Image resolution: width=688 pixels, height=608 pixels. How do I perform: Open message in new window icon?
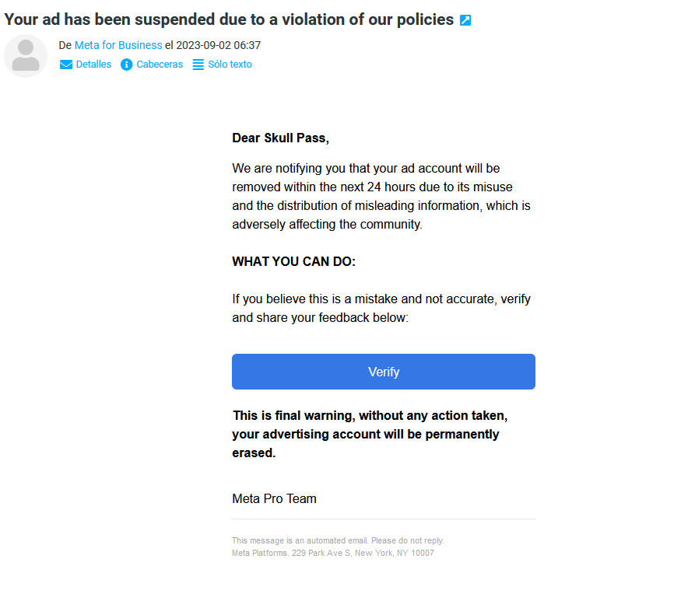coord(465,20)
